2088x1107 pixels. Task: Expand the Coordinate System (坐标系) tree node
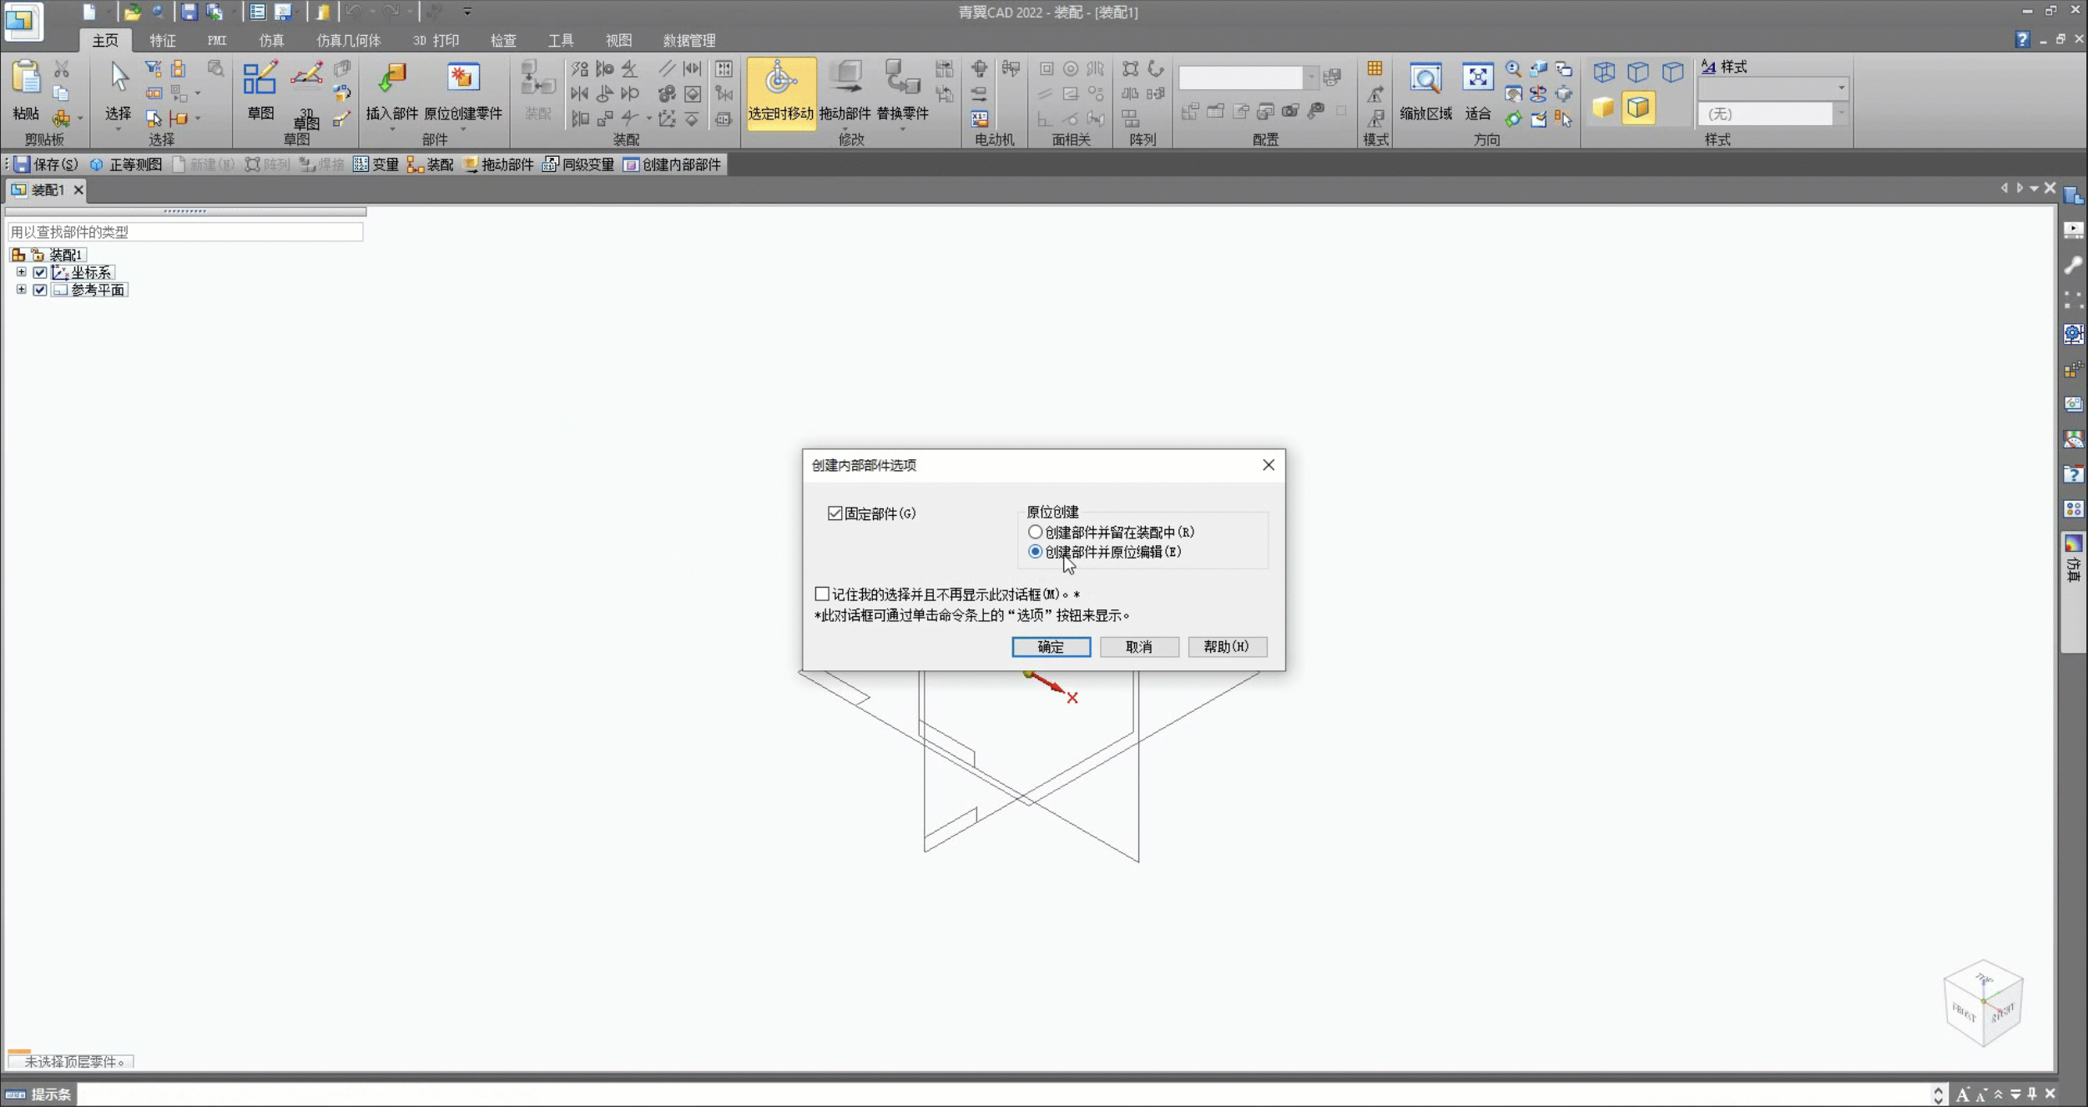[x=21, y=272]
